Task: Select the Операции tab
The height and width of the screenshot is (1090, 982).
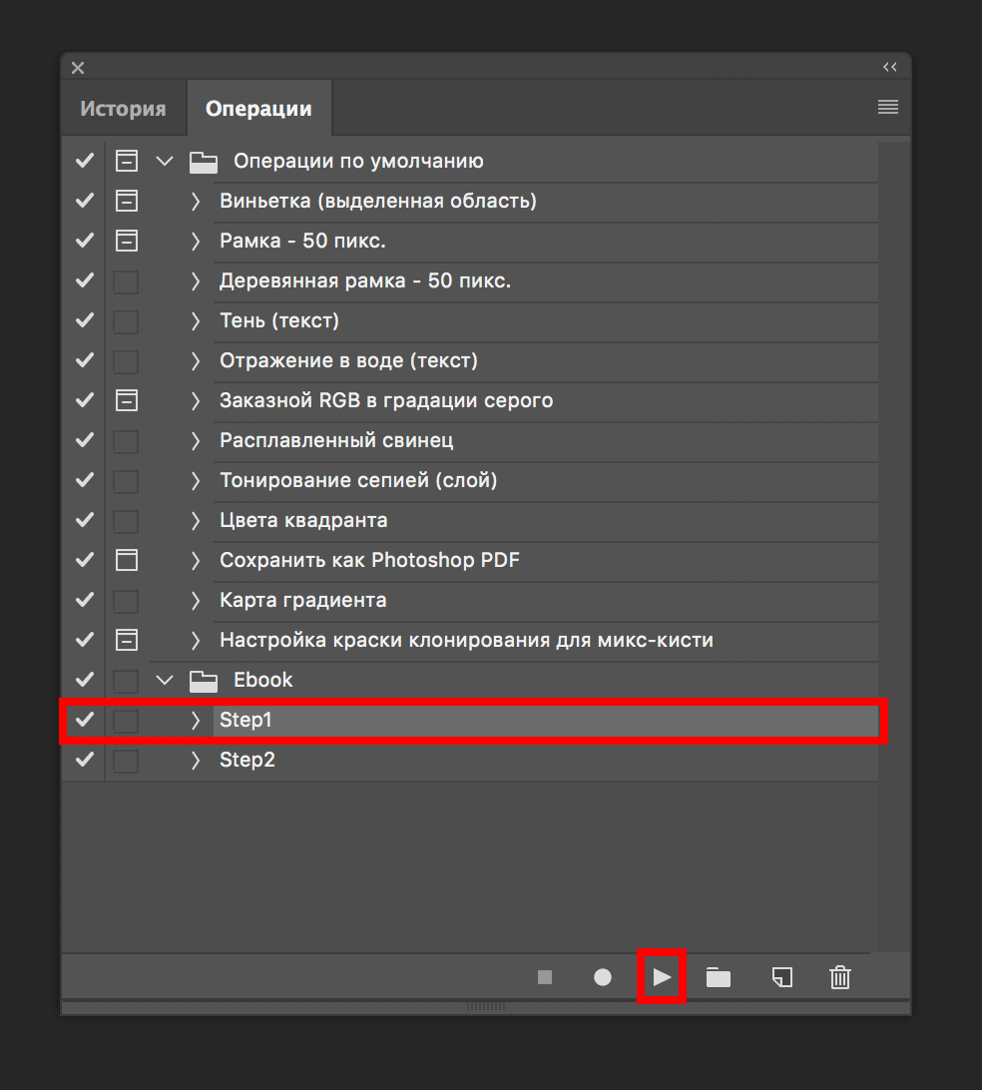Action: (258, 109)
